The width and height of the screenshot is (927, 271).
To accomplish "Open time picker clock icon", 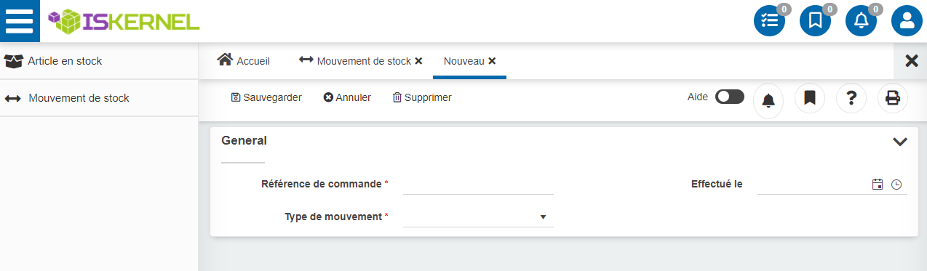I will (896, 185).
